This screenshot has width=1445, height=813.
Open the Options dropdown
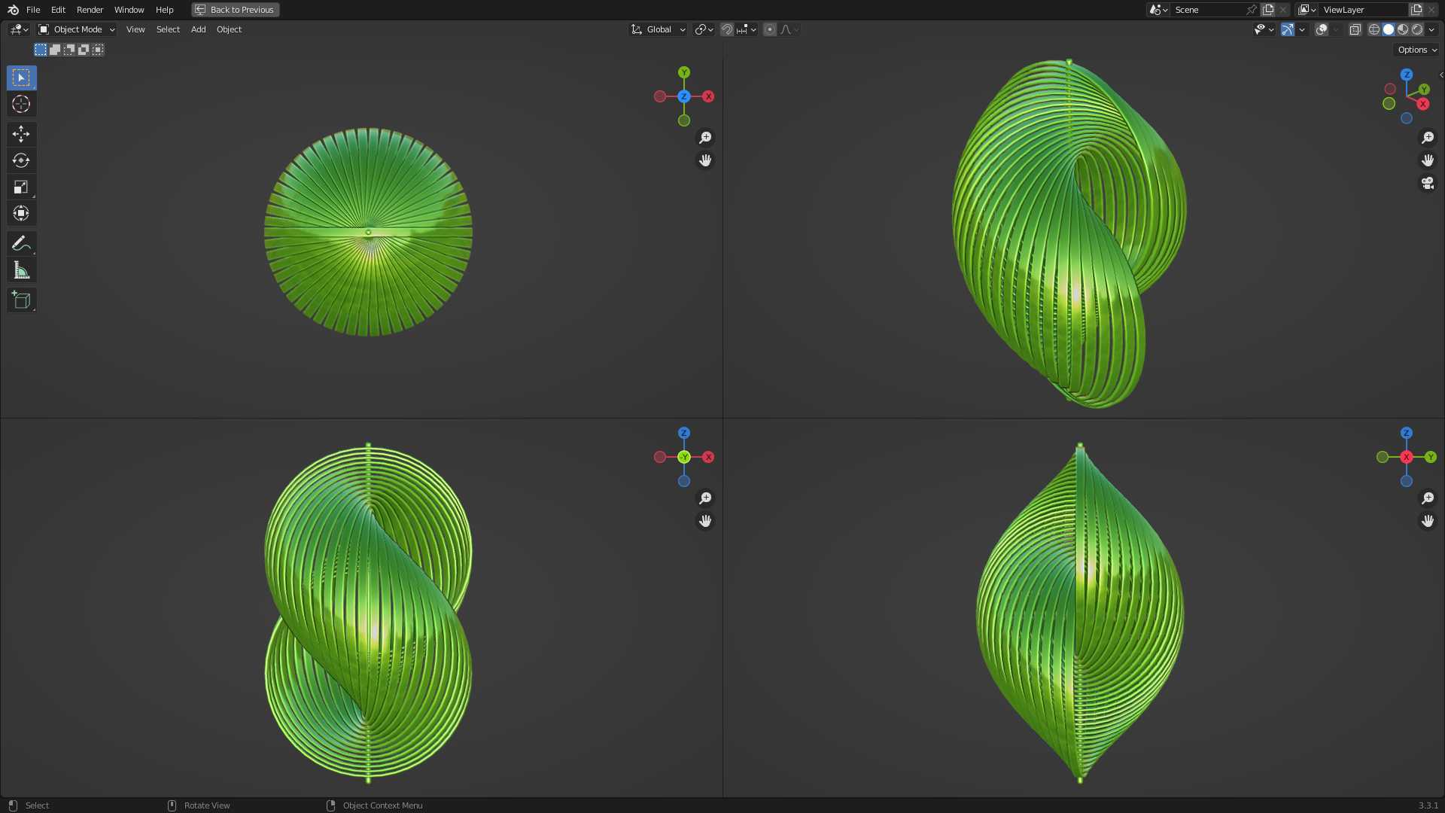pyautogui.click(x=1417, y=50)
